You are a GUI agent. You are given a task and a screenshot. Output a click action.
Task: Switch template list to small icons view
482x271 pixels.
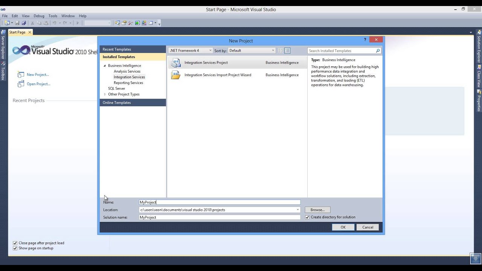click(281, 50)
